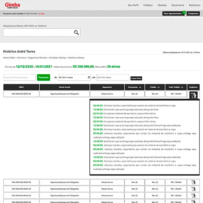Click 'Renan Cocco' in the expanded row
Image resolution: width=203 pixels, height=203 pixels.
coord(107,94)
